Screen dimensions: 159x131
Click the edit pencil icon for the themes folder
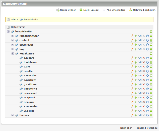click(x=132, y=115)
